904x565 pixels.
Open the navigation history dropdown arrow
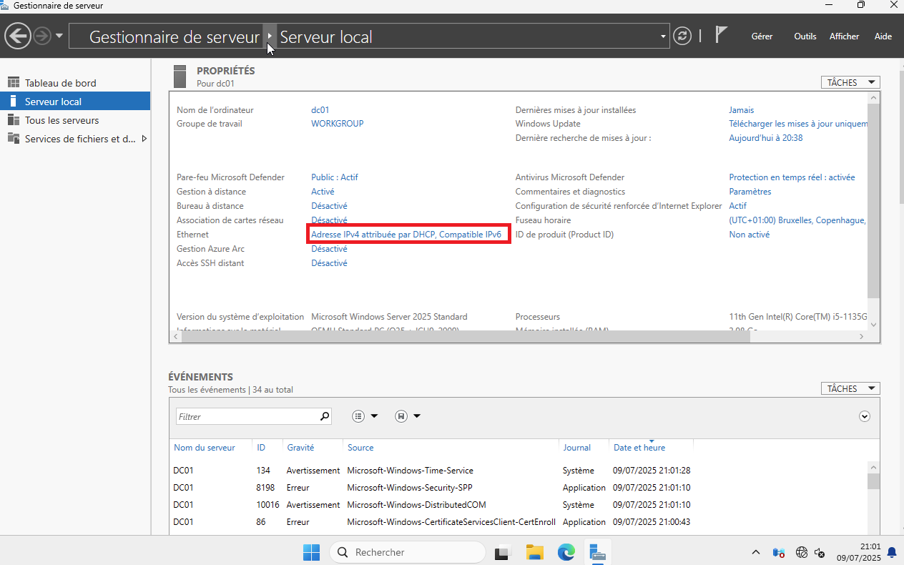59,36
